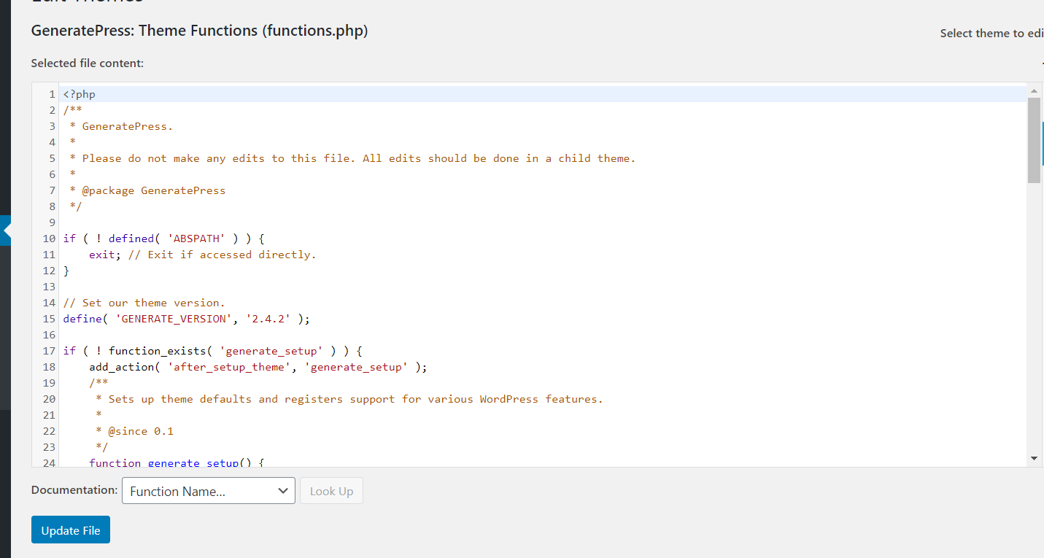This screenshot has width=1044, height=558.
Task: Click the 'Selected file content:' label
Action: 88,63
